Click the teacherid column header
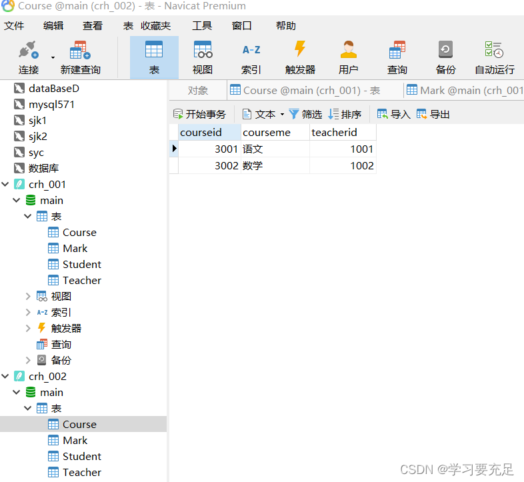This screenshot has height=482, width=524. point(343,133)
